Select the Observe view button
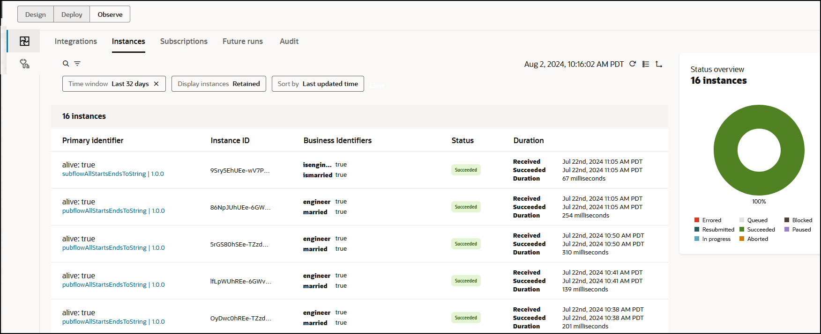Screen dimensions: 821x334 tap(110, 15)
